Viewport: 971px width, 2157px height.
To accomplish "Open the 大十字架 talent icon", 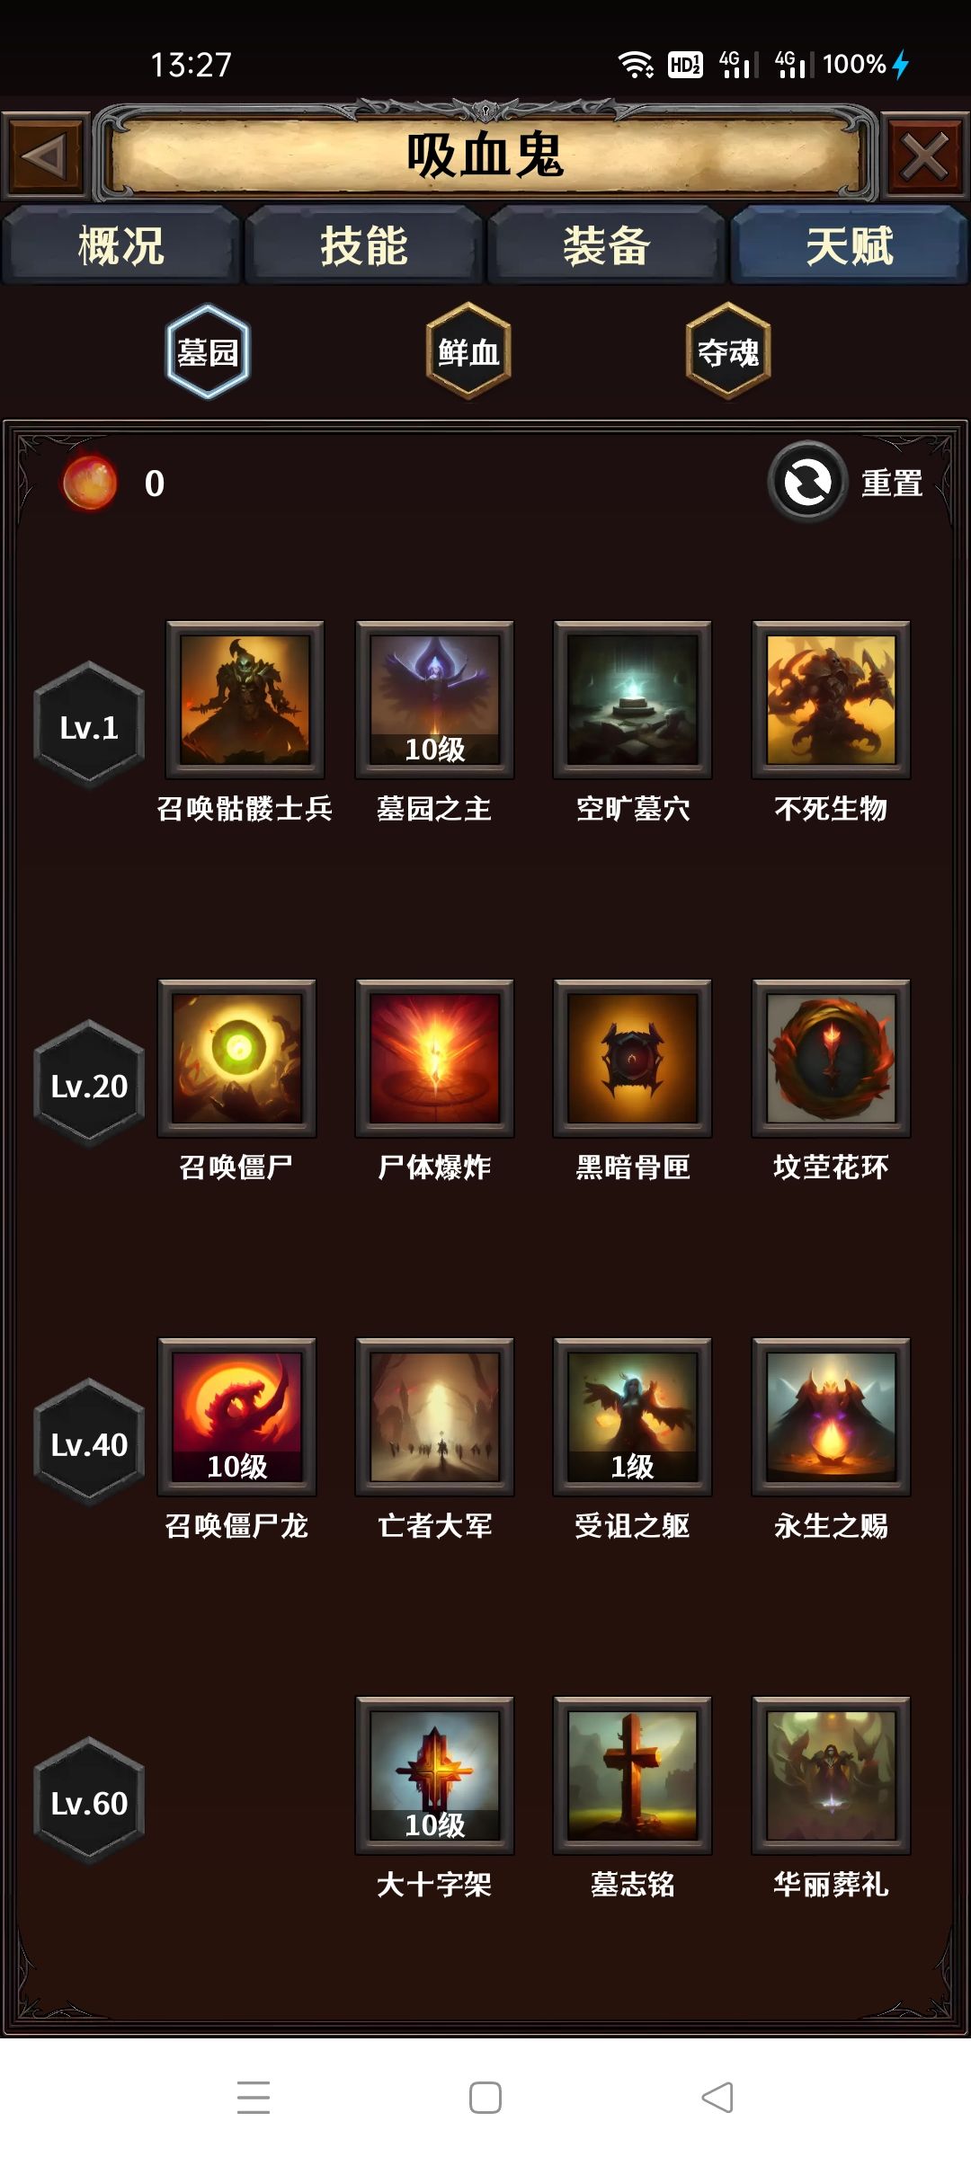I will pyautogui.click(x=434, y=1775).
